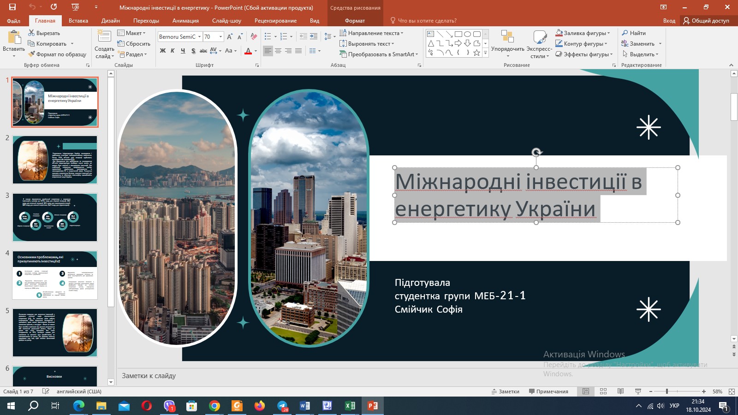Open the Text Direction (Направление текста) dropdown
Screen dimensions: 738x415
click(x=371, y=33)
